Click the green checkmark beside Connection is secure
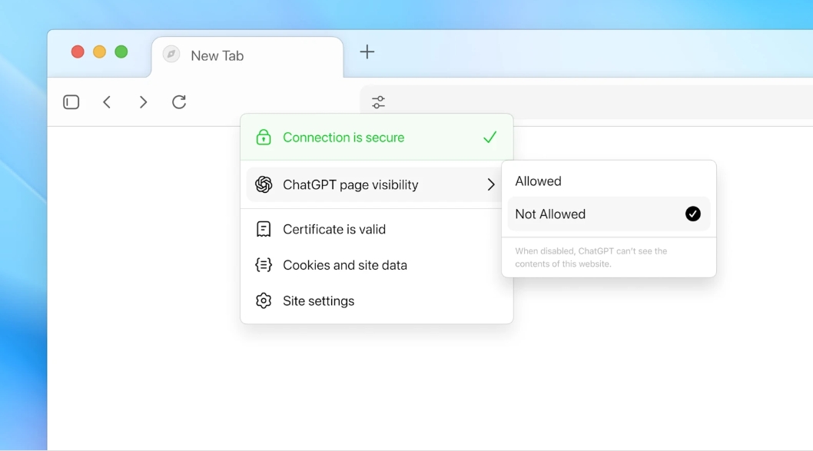Image resolution: width=813 pixels, height=451 pixels. [x=490, y=138]
